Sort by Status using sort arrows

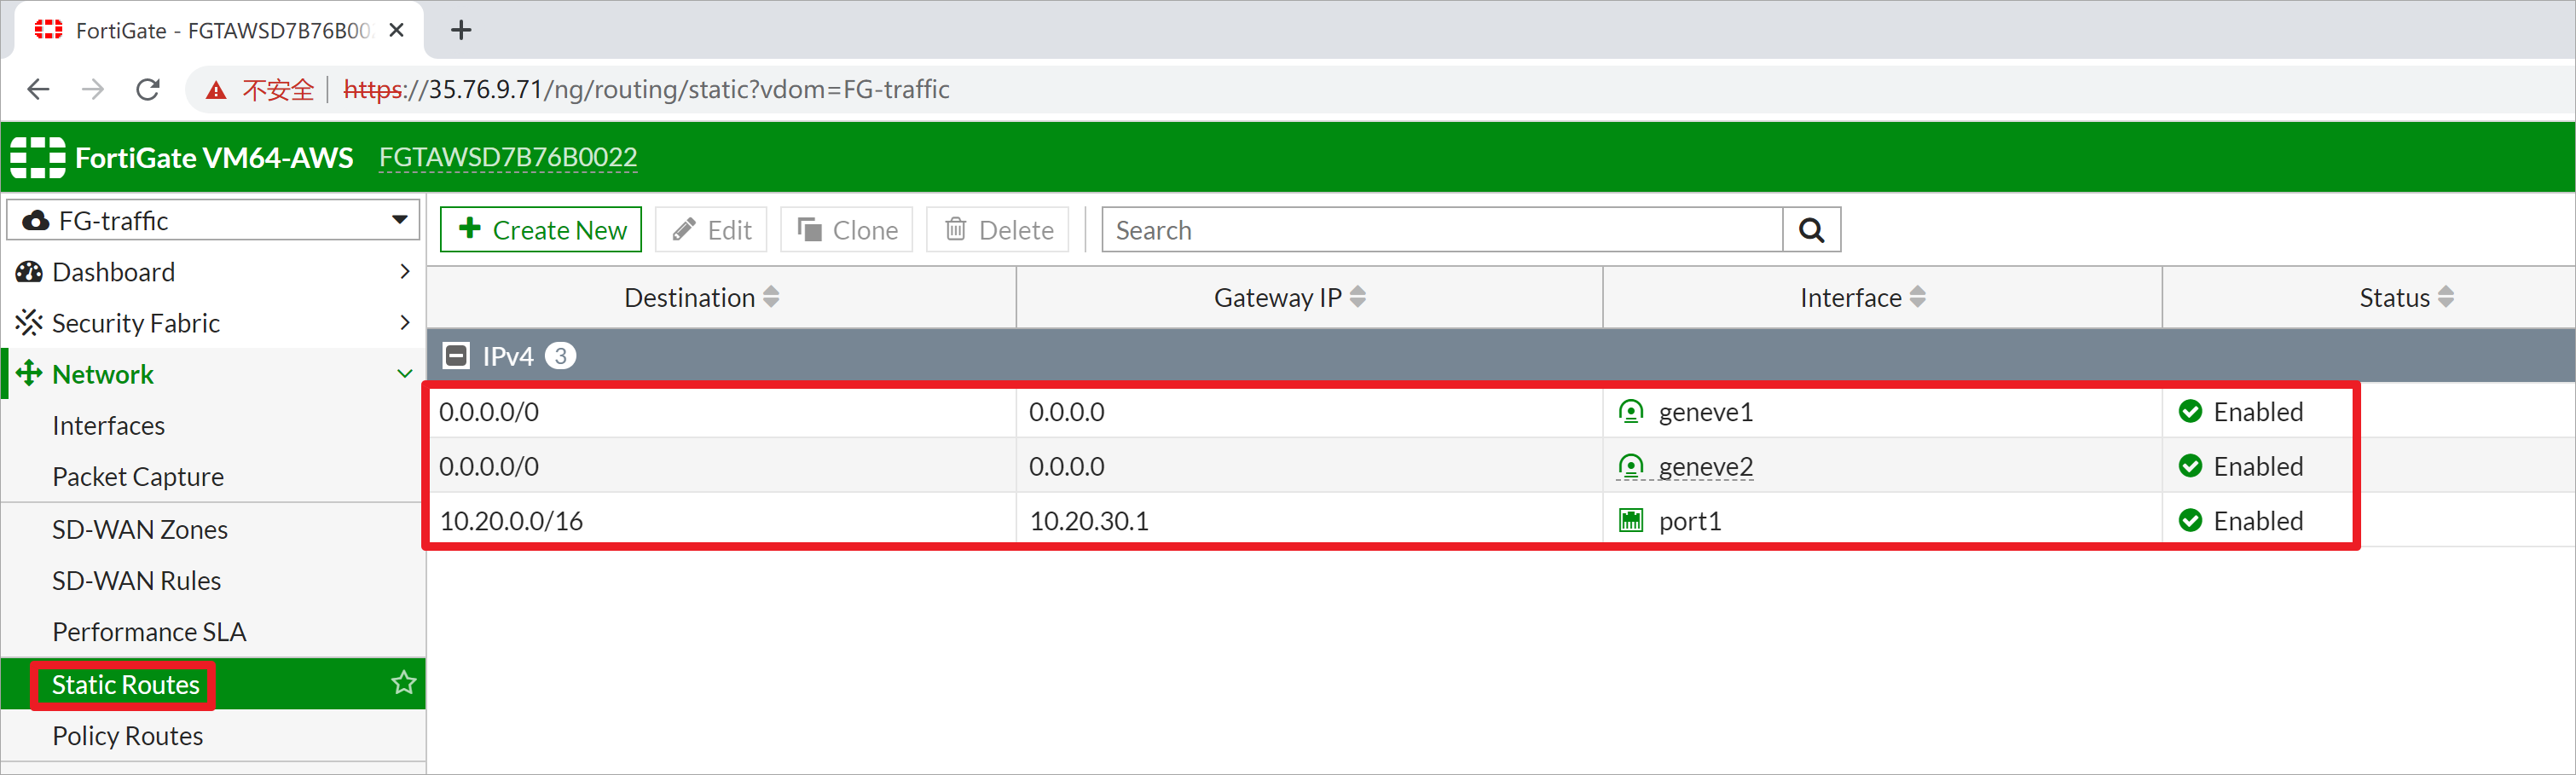[x=2445, y=297]
